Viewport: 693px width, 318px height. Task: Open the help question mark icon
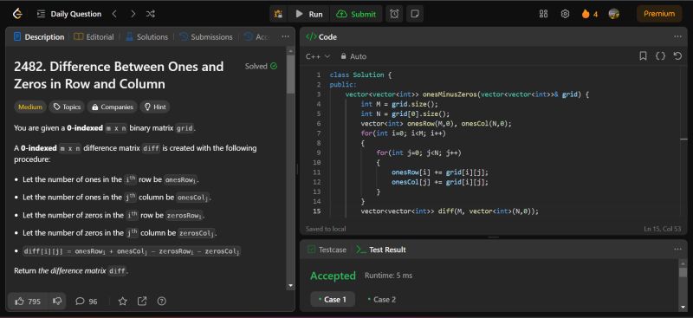tap(162, 302)
